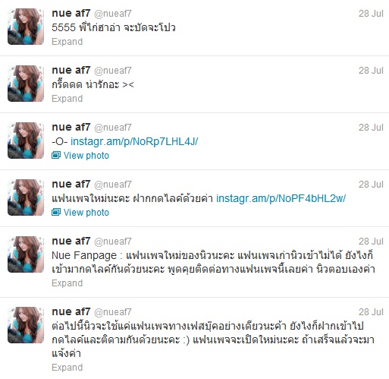Click the nue af7 name on first tweet

click(x=71, y=14)
